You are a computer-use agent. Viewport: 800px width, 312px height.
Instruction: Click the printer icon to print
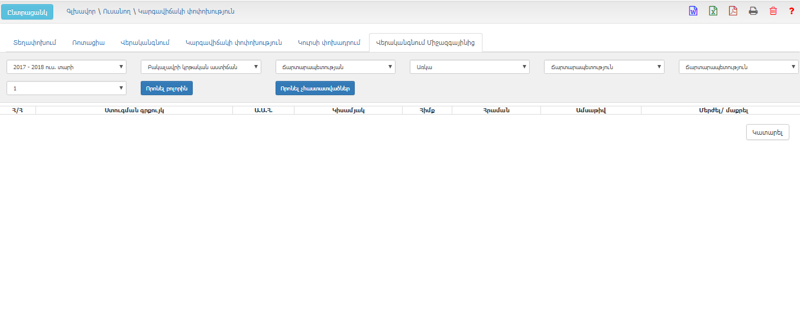[753, 11]
